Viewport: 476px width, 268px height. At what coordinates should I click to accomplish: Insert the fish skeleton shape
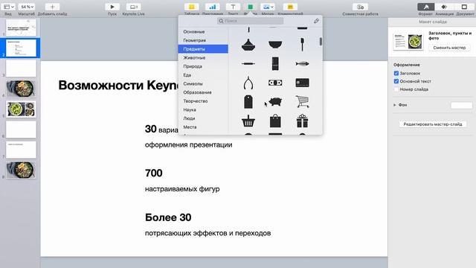pyautogui.click(x=302, y=64)
